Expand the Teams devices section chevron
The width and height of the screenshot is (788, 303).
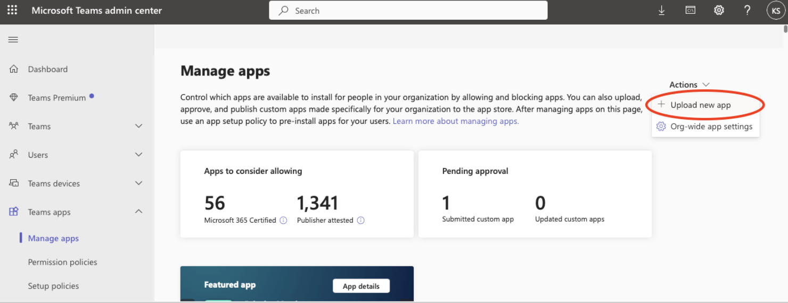click(x=139, y=183)
